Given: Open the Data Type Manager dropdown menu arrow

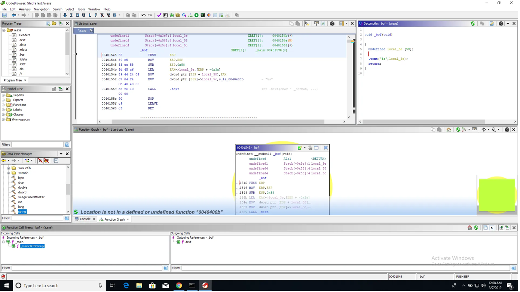Looking at the screenshot, I should click(61, 154).
